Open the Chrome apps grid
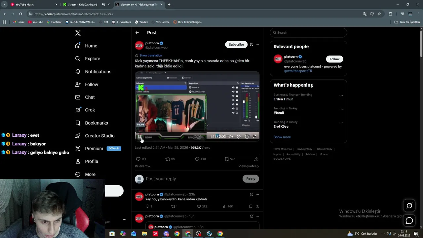This screenshot has width=423, height=238. [4, 22]
